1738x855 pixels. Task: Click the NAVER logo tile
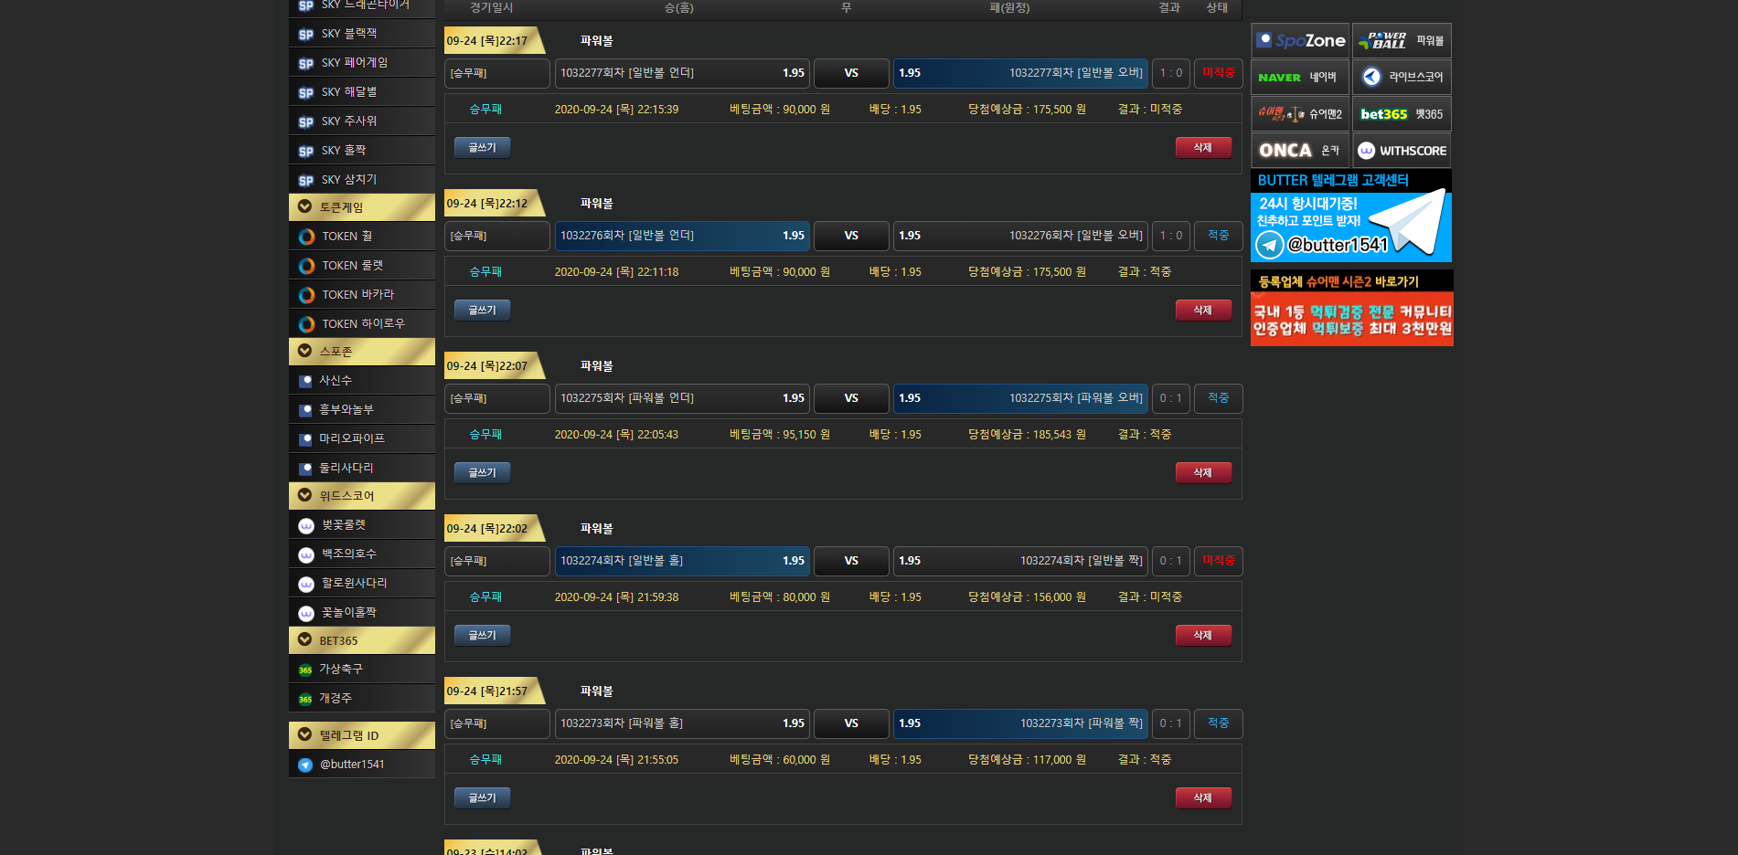pos(1299,78)
